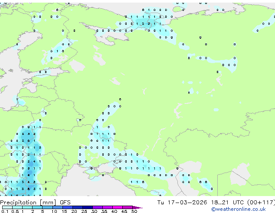275x213 pixels.
Task: Select the 5–10 mm legend color swatch
Action: coord(48,207)
